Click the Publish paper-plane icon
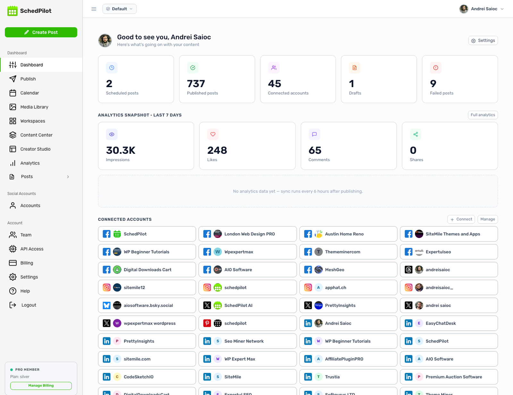The image size is (513, 395). tap(13, 79)
